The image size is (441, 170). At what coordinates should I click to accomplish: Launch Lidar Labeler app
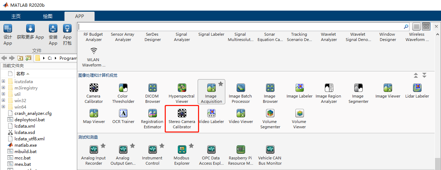click(417, 90)
